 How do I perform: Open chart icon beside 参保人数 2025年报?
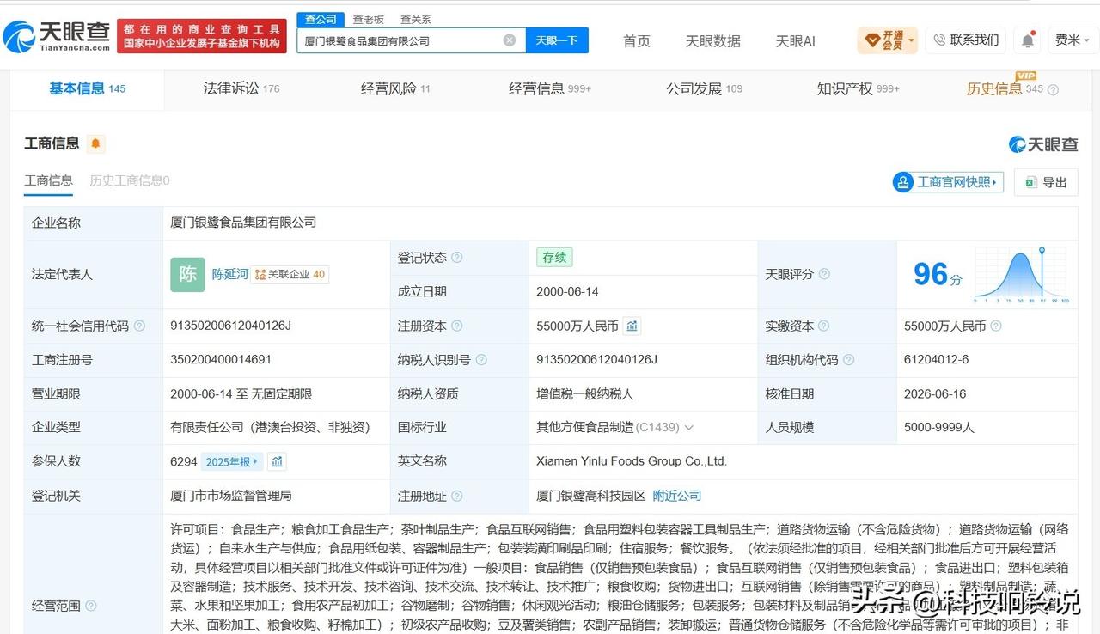click(277, 462)
